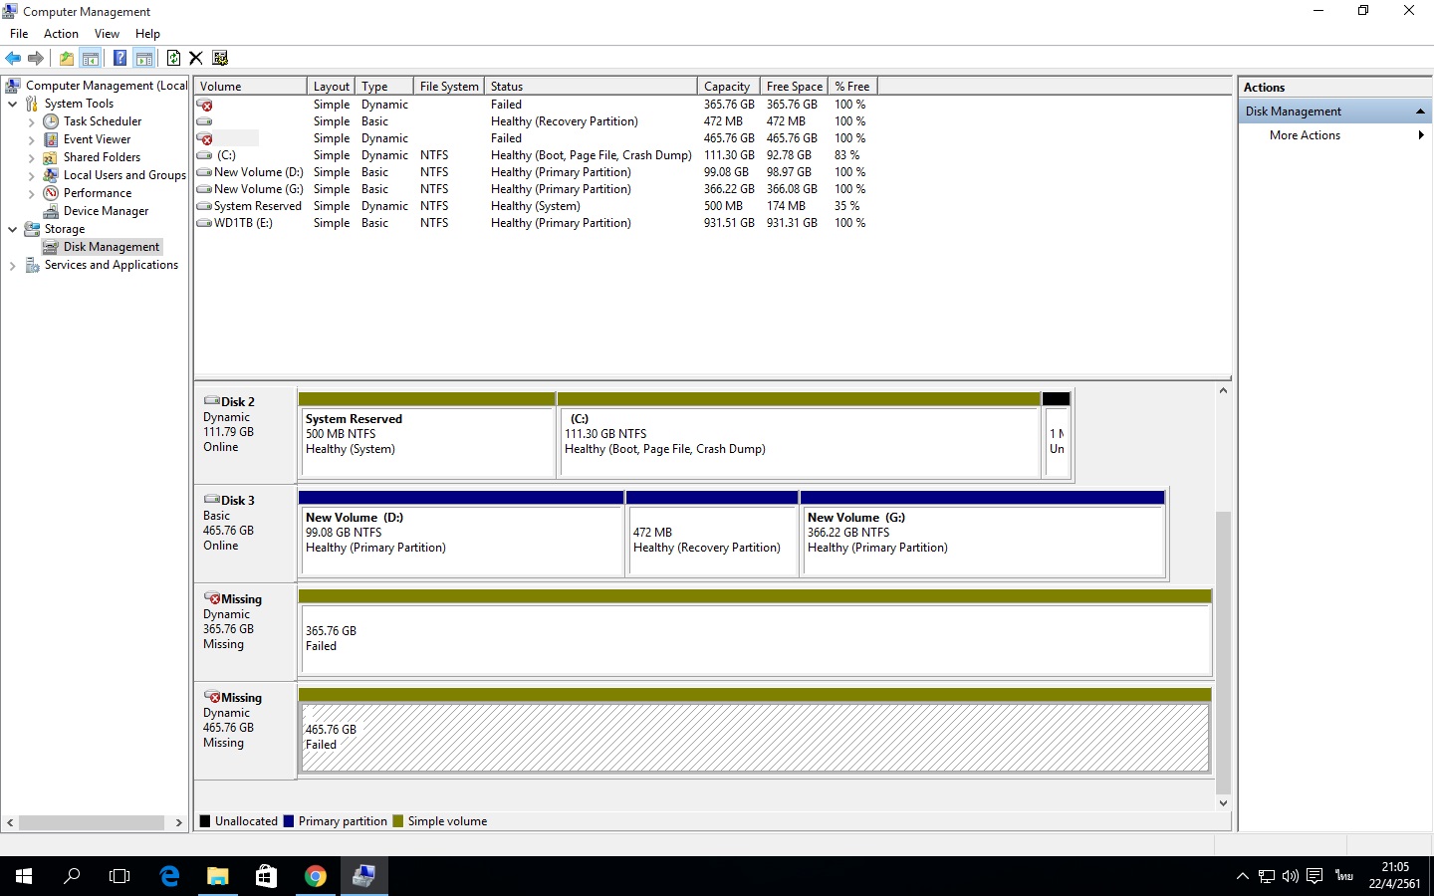Click the Back arrow in the toolbar
1434x896 pixels.
point(13,58)
